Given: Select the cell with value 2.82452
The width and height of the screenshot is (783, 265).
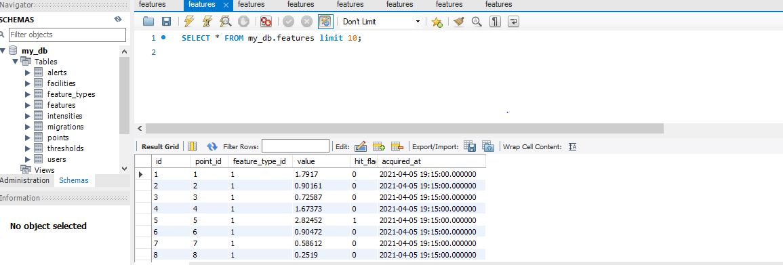Looking at the screenshot, I should [321, 220].
